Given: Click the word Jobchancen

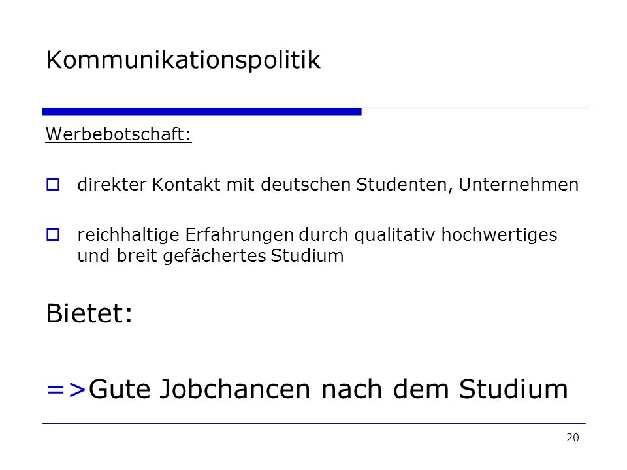Looking at the screenshot, I should click(234, 389).
